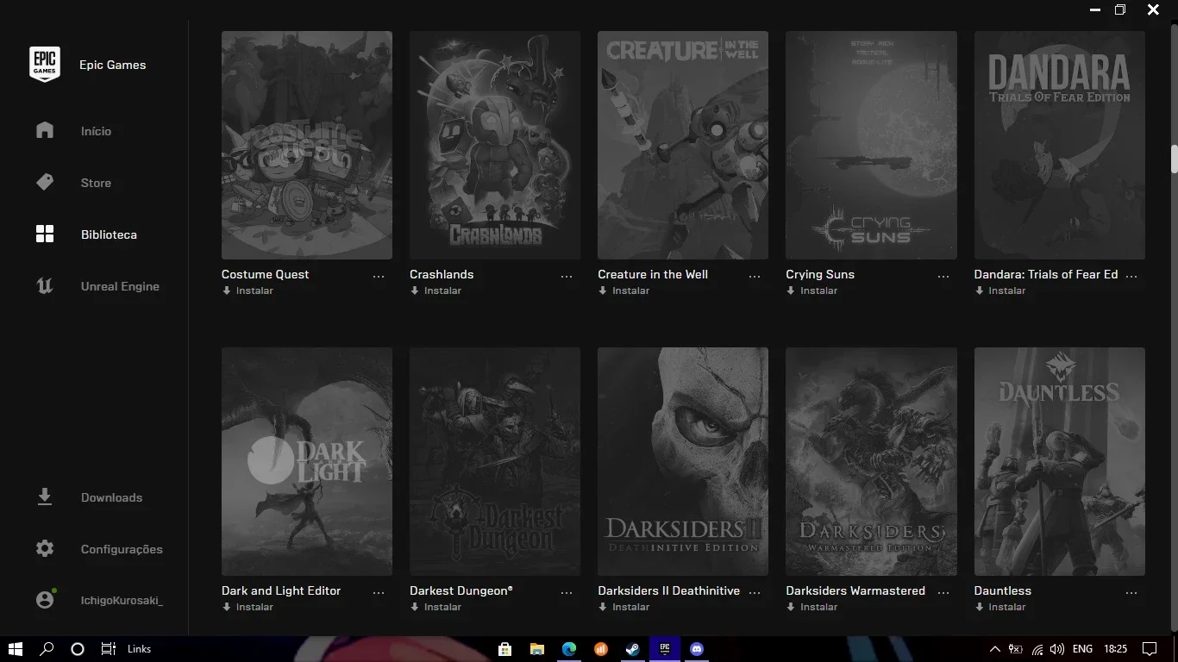
Task: Show more options for Crying Suns
Action: 943,276
